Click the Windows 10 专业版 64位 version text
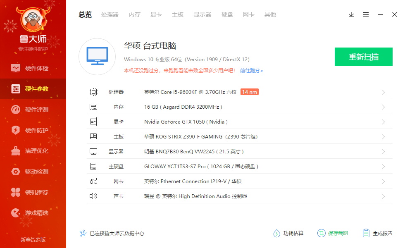The image size is (405, 248). (187, 60)
